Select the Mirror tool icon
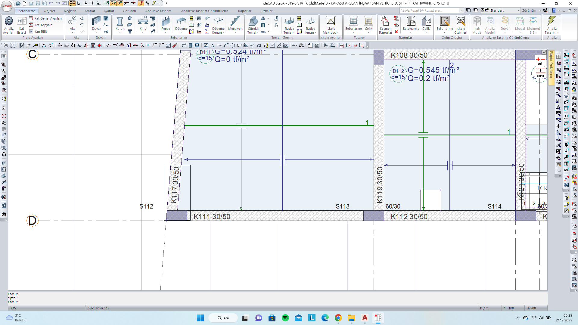Image resolution: width=578 pixels, height=325 pixels. point(86,45)
